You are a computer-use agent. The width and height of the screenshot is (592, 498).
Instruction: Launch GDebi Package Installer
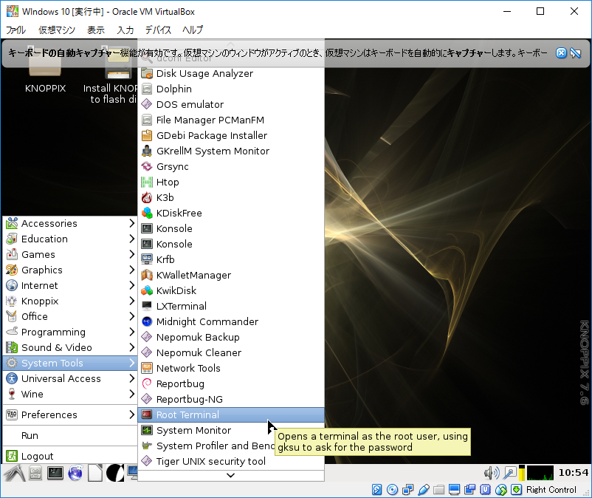[231, 135]
